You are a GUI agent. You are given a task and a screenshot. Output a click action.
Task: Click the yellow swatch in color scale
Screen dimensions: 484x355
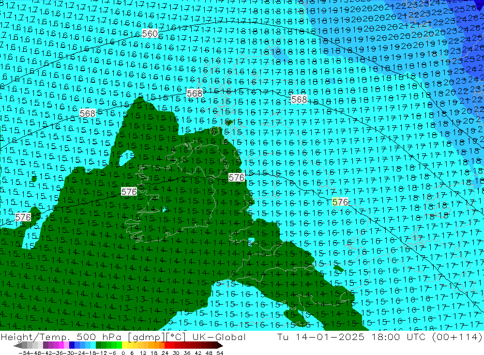[125, 345]
